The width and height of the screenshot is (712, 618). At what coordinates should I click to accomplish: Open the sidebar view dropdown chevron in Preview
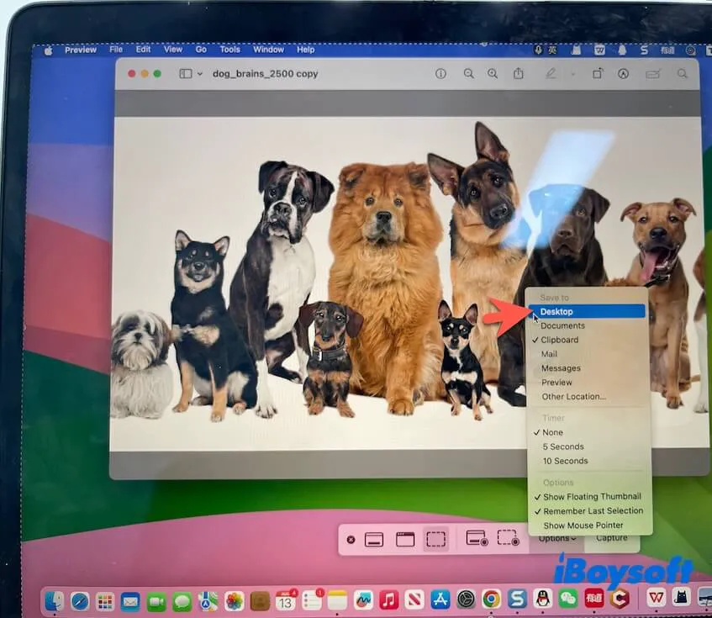tap(199, 74)
